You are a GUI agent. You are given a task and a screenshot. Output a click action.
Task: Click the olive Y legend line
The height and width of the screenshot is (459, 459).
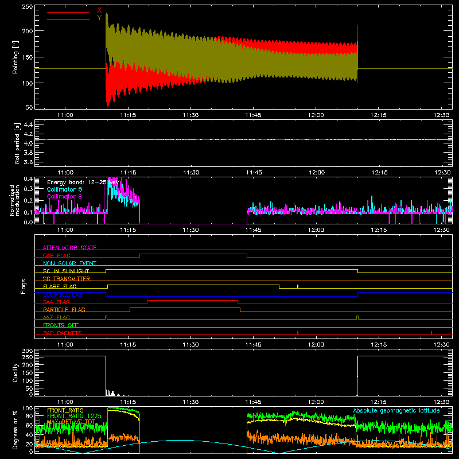[x=68, y=20]
